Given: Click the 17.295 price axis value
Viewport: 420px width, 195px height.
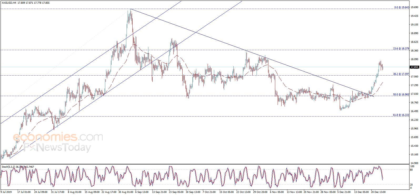Looking at the screenshot, I should [x=414, y=85].
